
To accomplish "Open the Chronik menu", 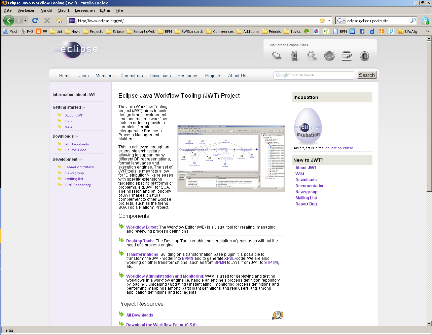I will [x=64, y=10].
